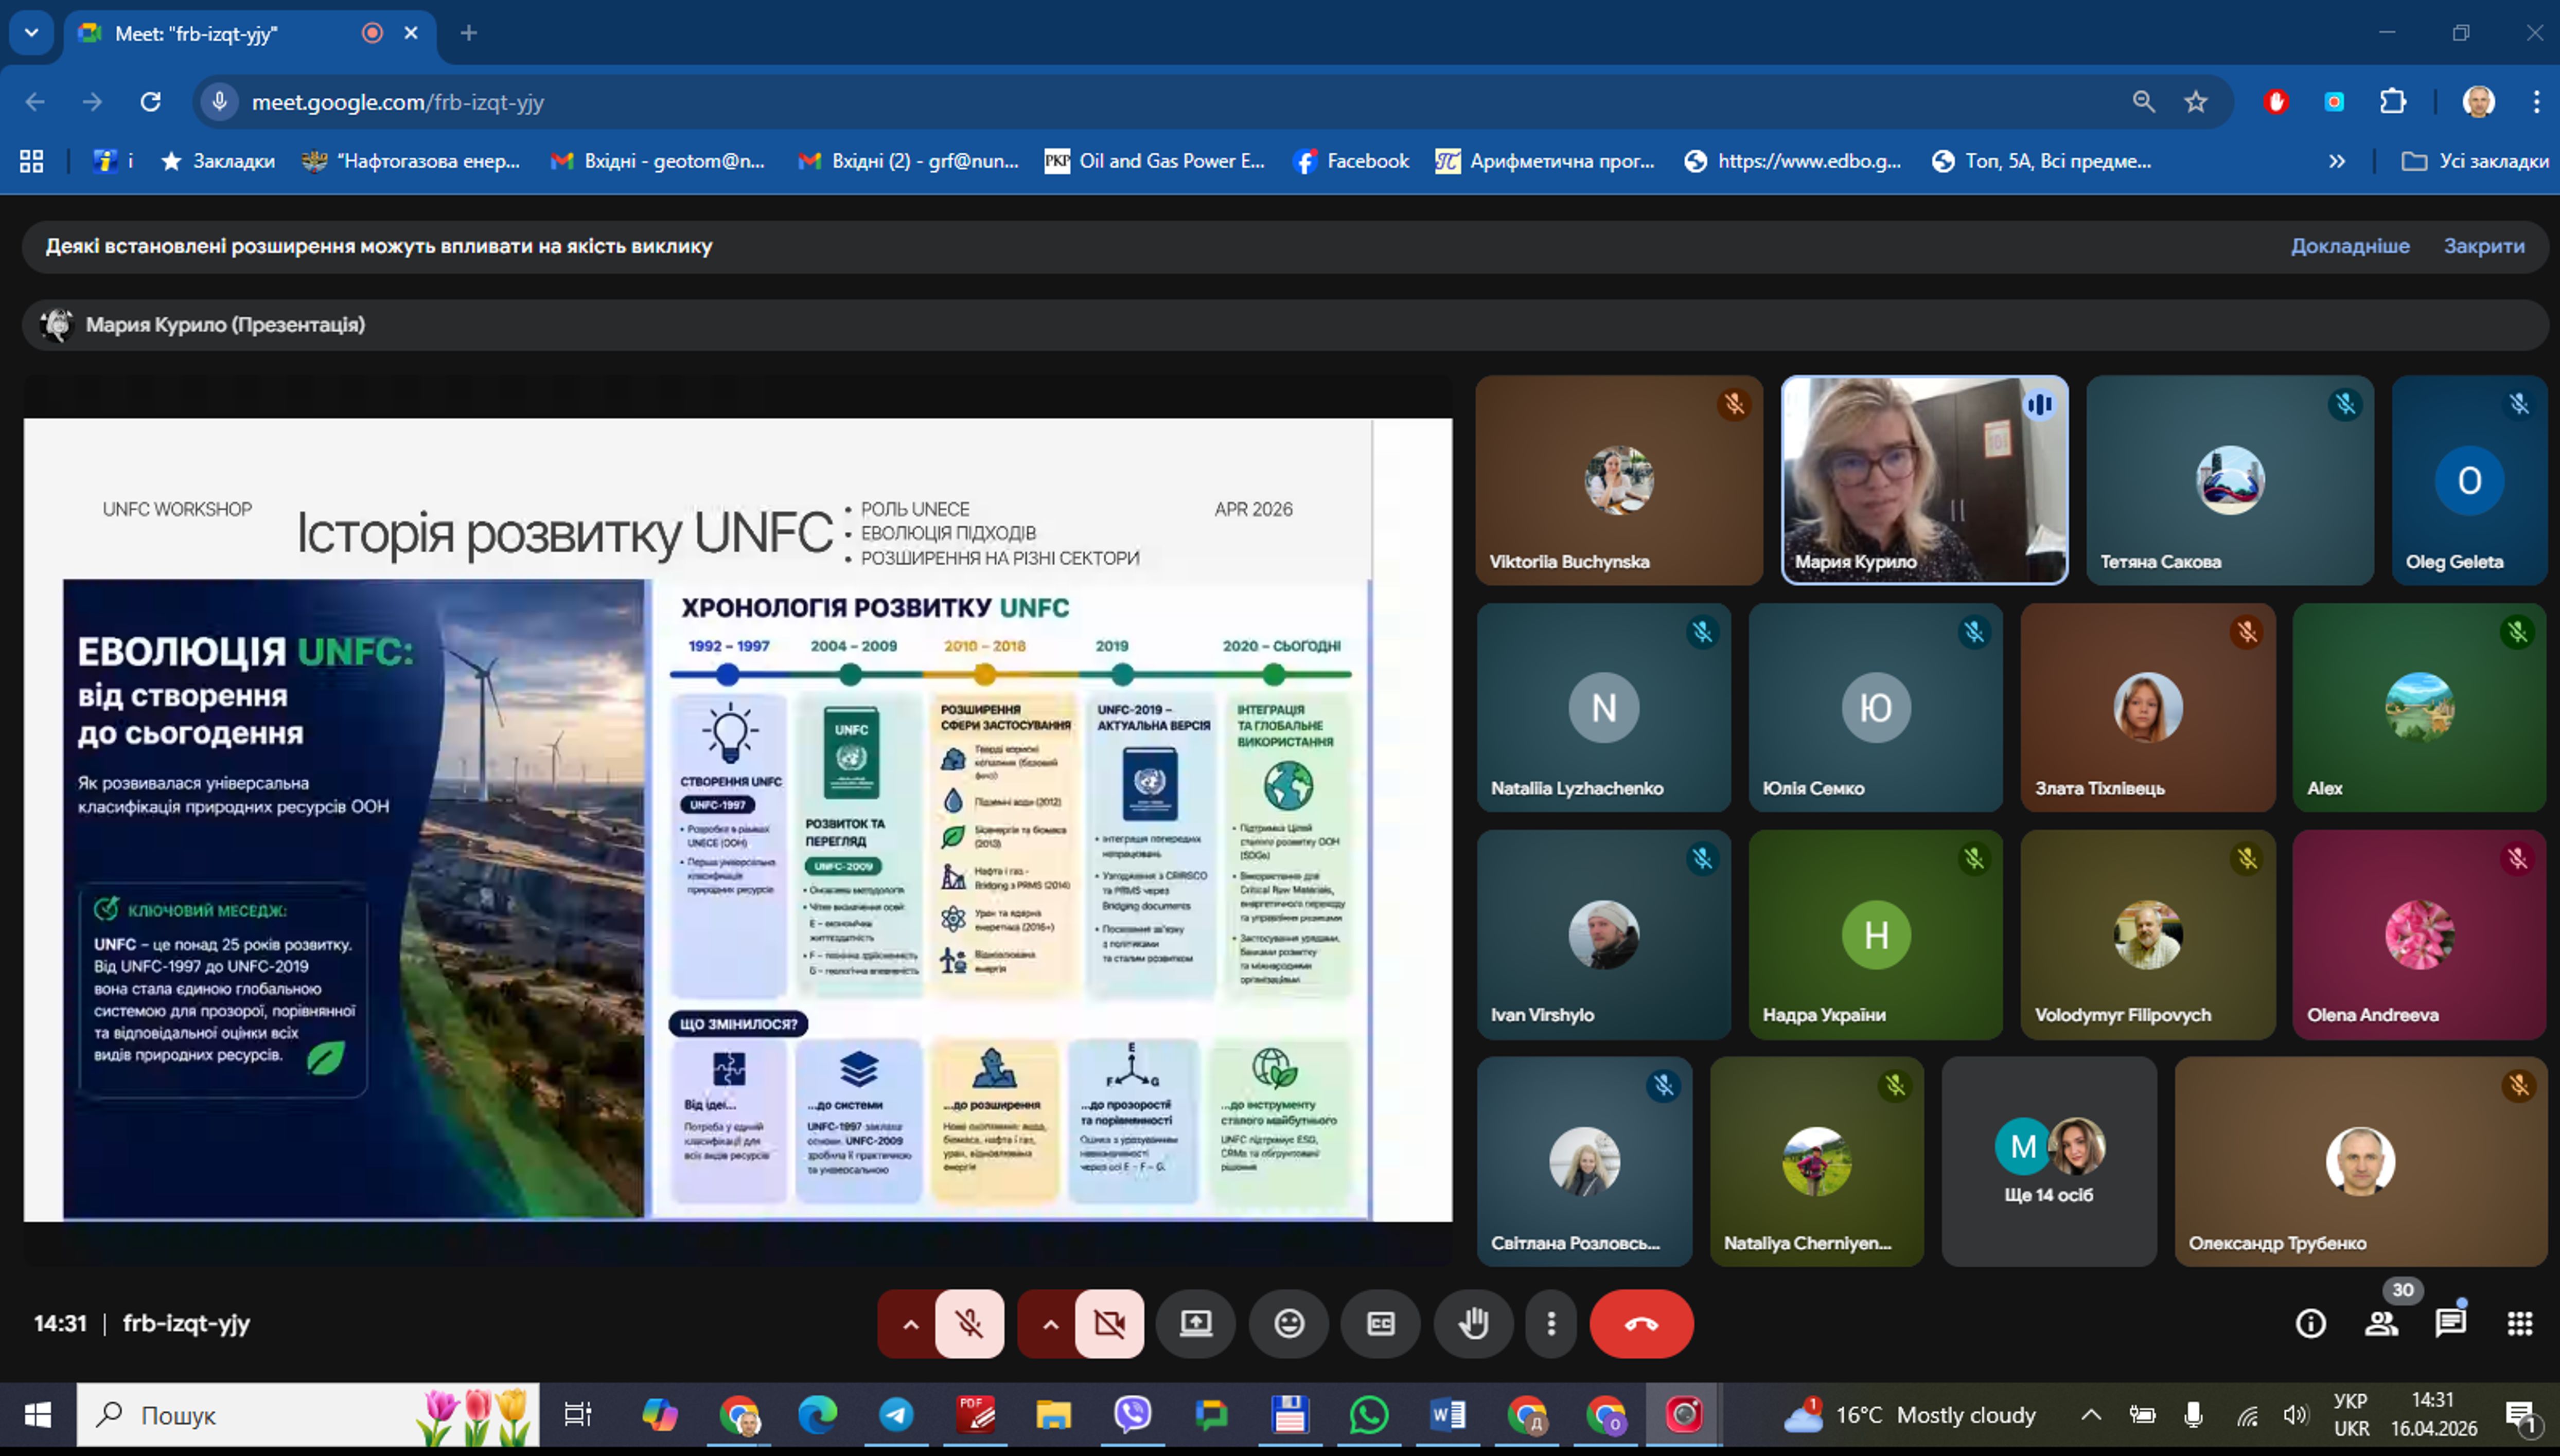
Task: Open Task View on the taskbar
Action: [x=577, y=1414]
